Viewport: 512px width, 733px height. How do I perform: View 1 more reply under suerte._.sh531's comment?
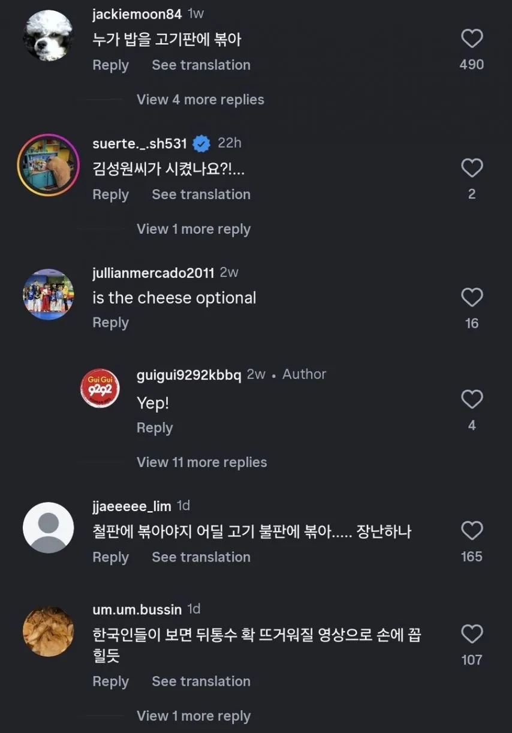coord(193,229)
